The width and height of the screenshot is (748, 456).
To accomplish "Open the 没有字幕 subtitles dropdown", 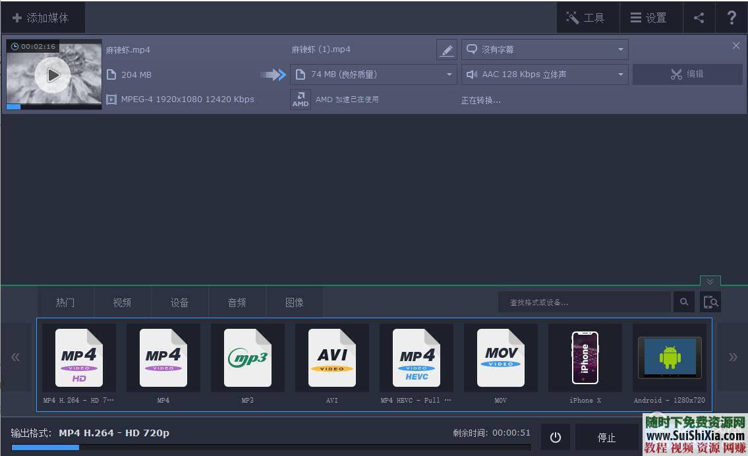I will (544, 49).
